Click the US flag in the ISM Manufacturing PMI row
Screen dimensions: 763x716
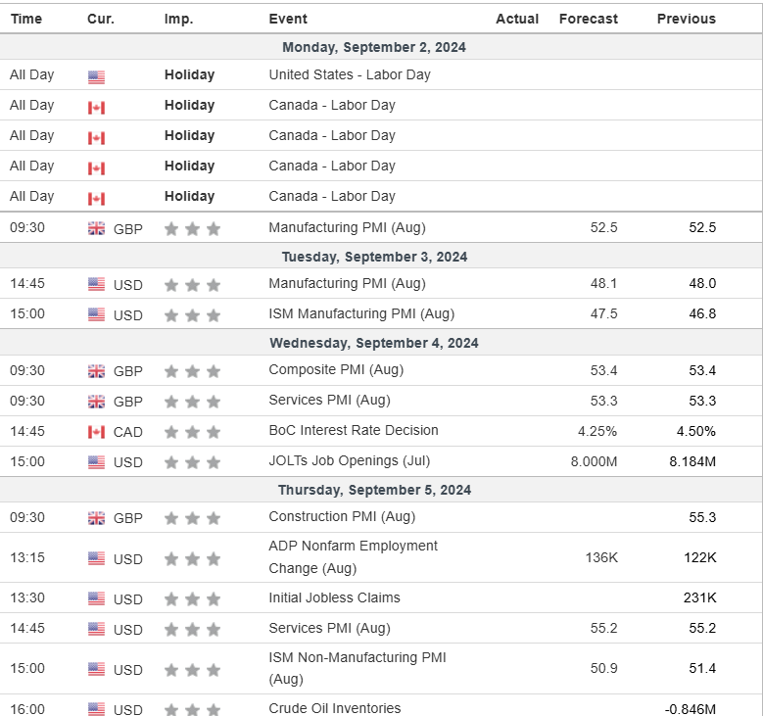(96, 314)
